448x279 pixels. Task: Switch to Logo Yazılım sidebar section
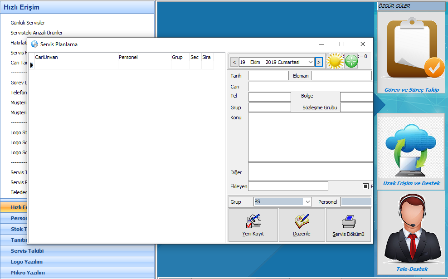click(27, 262)
